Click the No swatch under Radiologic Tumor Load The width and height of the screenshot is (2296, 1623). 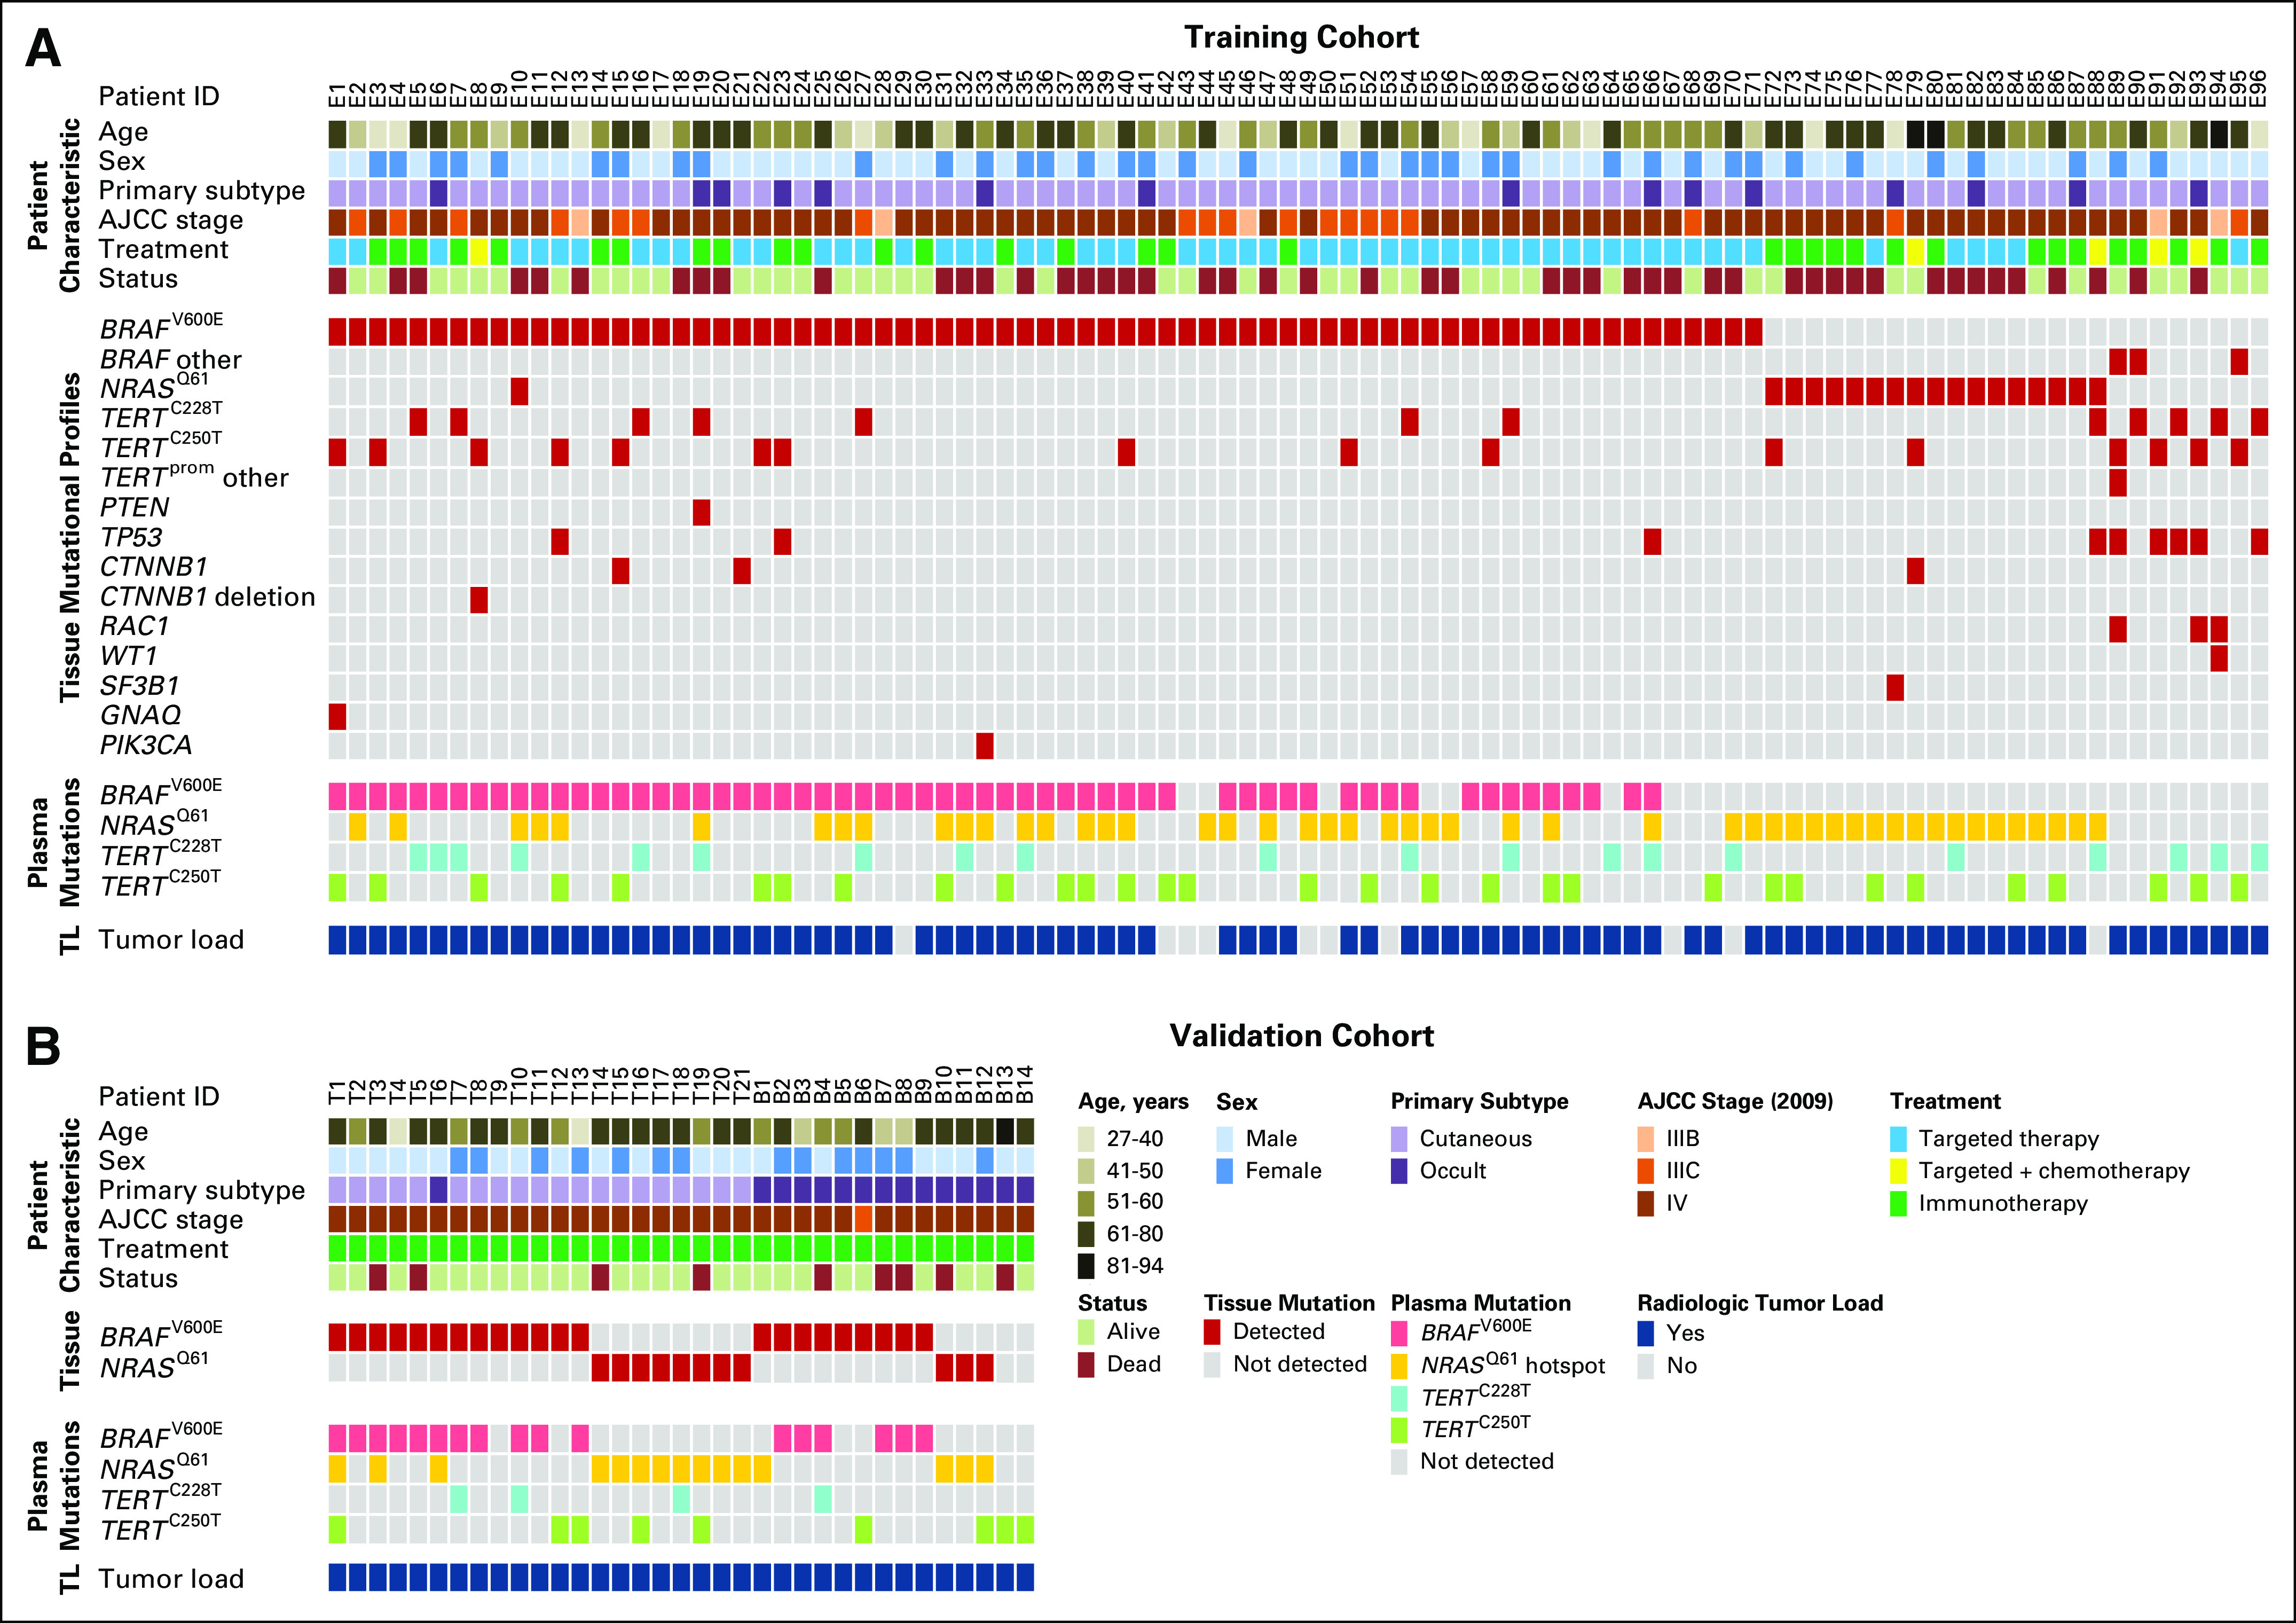(1646, 1365)
